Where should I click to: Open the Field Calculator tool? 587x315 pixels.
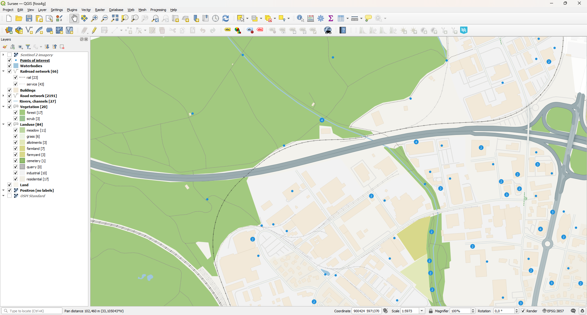[x=311, y=18]
